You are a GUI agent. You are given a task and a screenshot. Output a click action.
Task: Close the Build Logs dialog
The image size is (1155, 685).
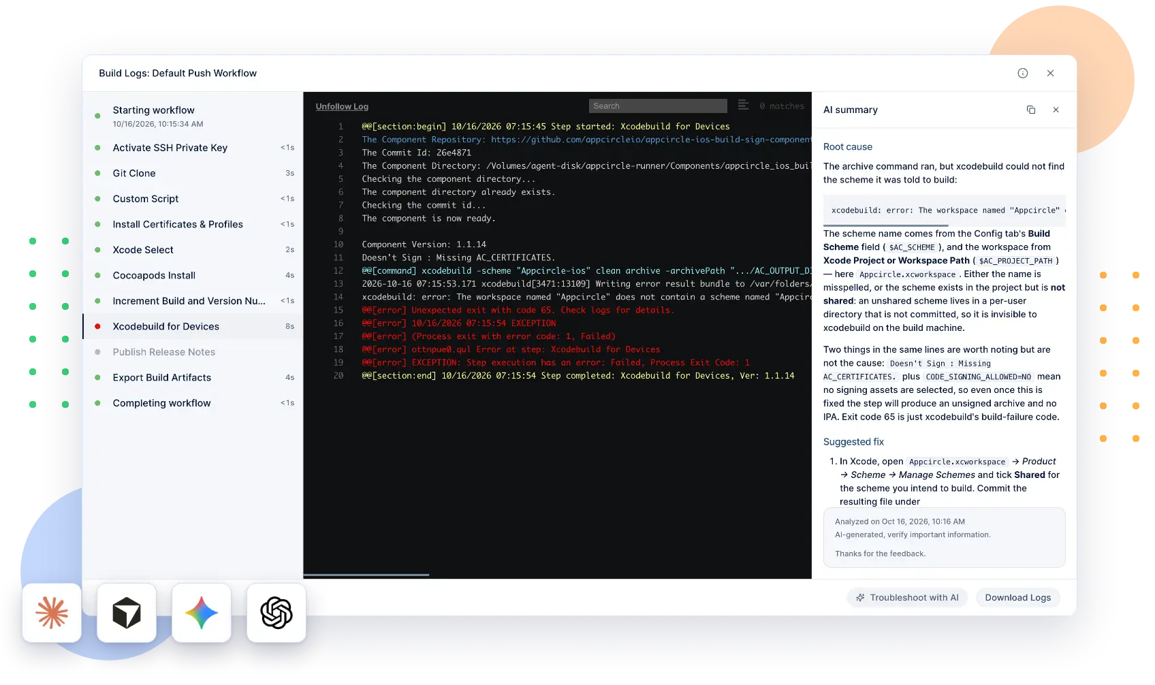coord(1050,74)
